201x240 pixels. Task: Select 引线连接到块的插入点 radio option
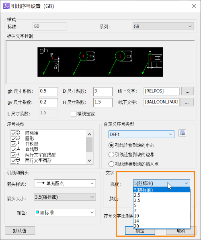coord(111,164)
